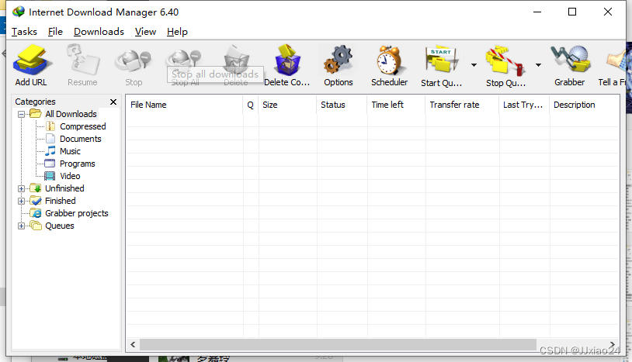The height and width of the screenshot is (362, 632).
Task: Select the Queues label in tree
Action: pos(60,226)
